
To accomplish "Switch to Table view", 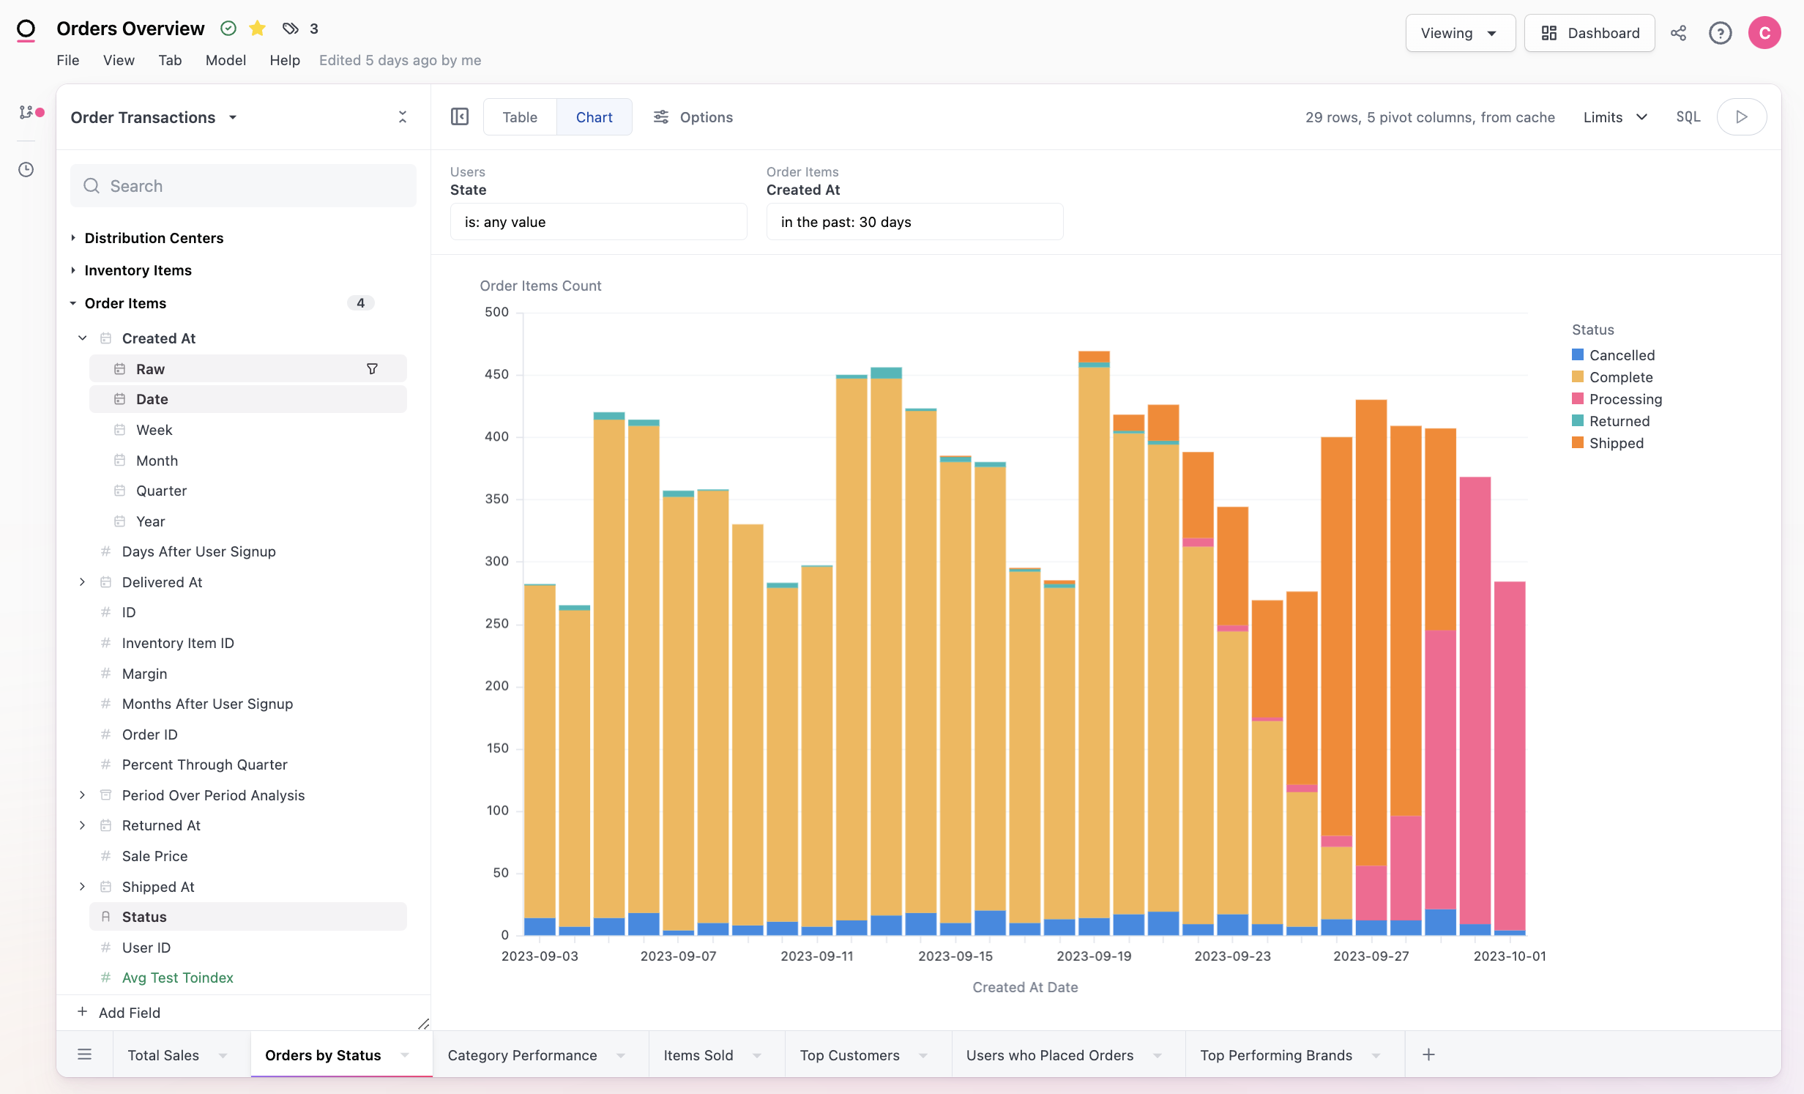I will pos(520,117).
